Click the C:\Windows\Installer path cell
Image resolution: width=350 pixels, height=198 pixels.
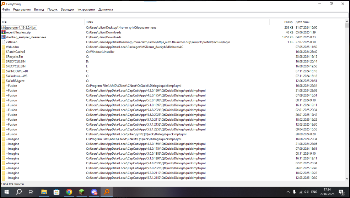click(x=100, y=52)
